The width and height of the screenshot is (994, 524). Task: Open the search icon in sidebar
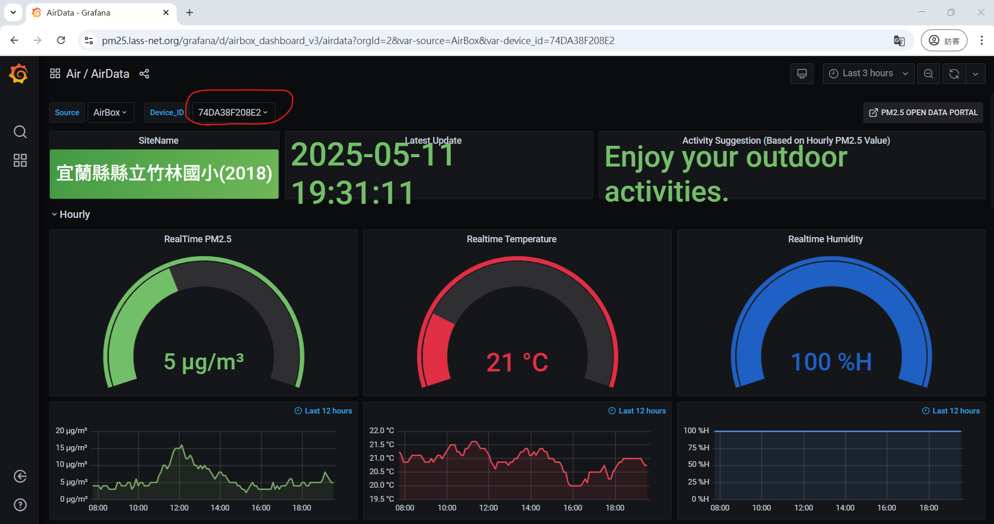20,132
